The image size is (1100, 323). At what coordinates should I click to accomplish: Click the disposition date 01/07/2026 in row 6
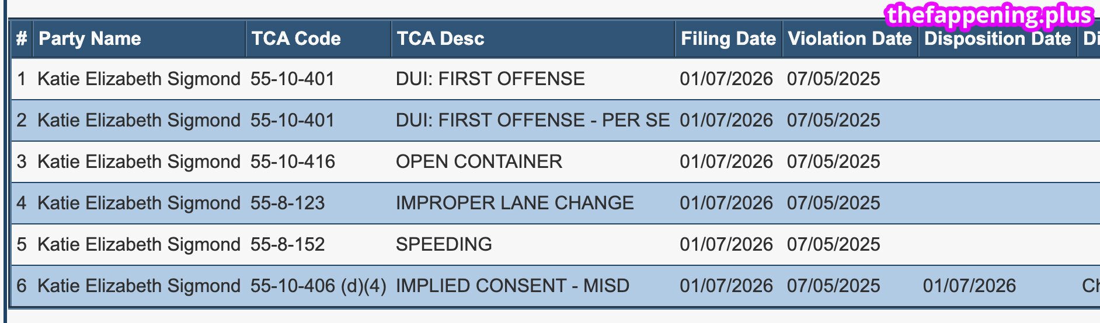point(969,286)
